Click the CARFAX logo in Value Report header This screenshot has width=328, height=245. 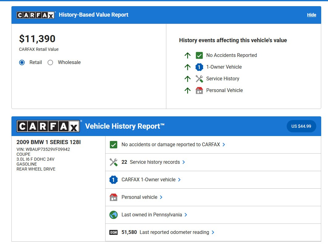[x=36, y=15]
